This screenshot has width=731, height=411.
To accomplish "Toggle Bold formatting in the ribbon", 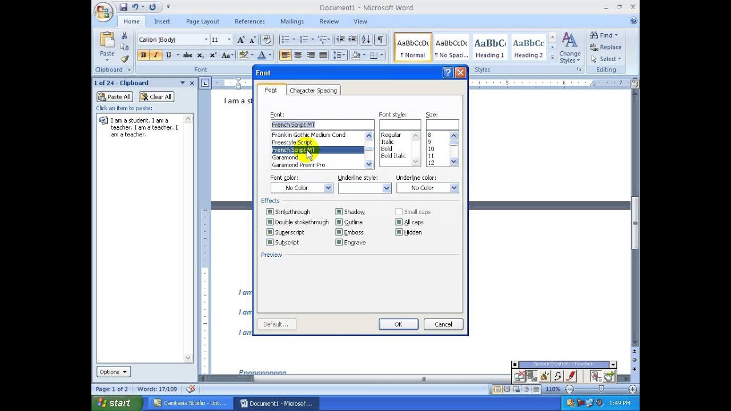I will point(143,55).
